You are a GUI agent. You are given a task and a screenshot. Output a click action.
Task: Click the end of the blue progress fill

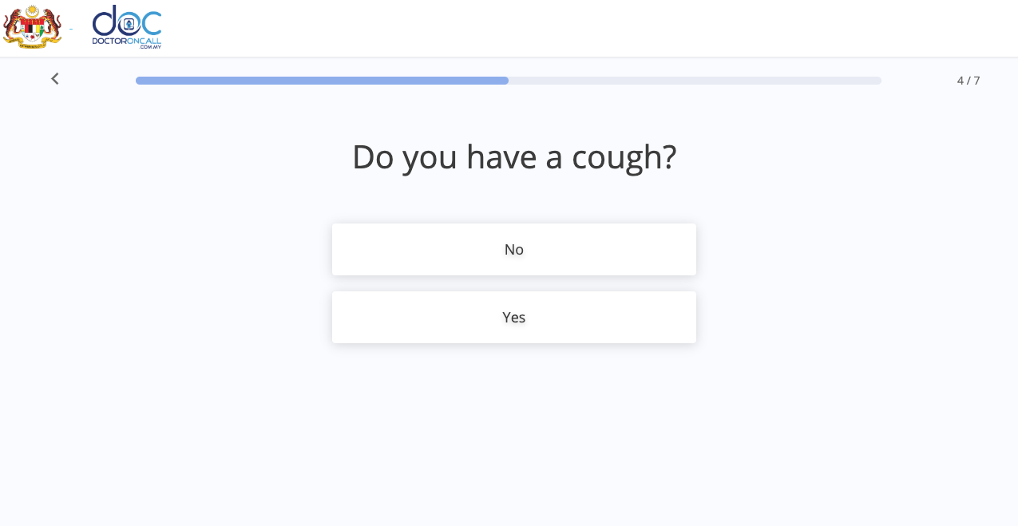tap(505, 81)
